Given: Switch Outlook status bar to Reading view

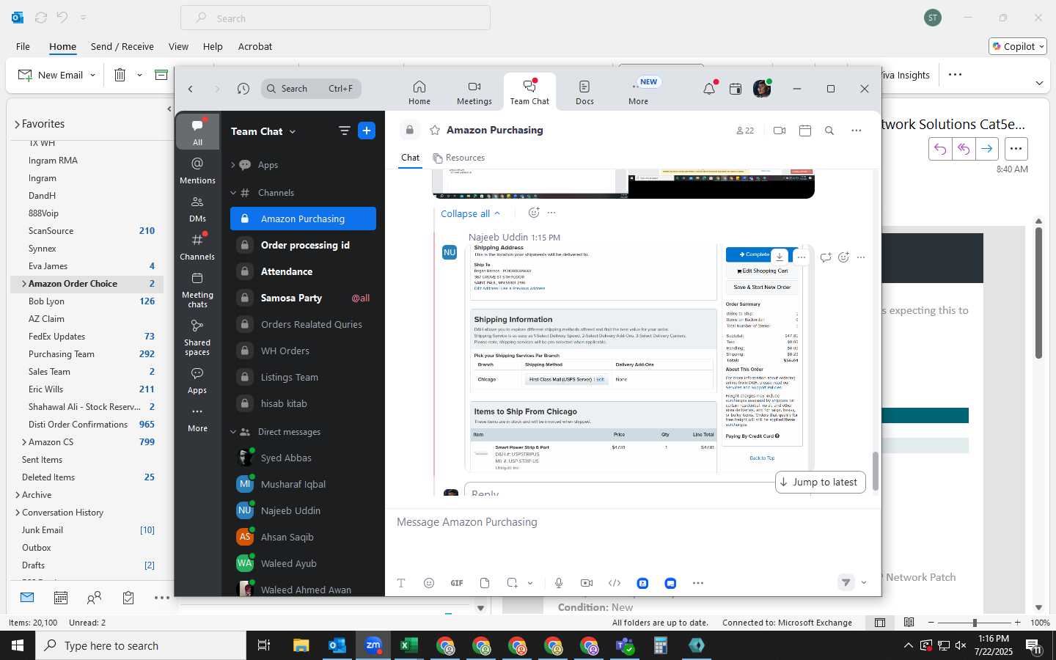Looking at the screenshot, I should point(909,623).
